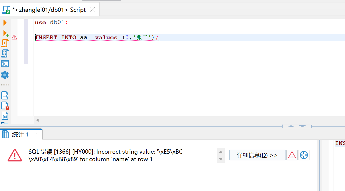This screenshot has height=191, width=345.
Task: Click the up spinner arrow in the error dialog
Action: 220,152
